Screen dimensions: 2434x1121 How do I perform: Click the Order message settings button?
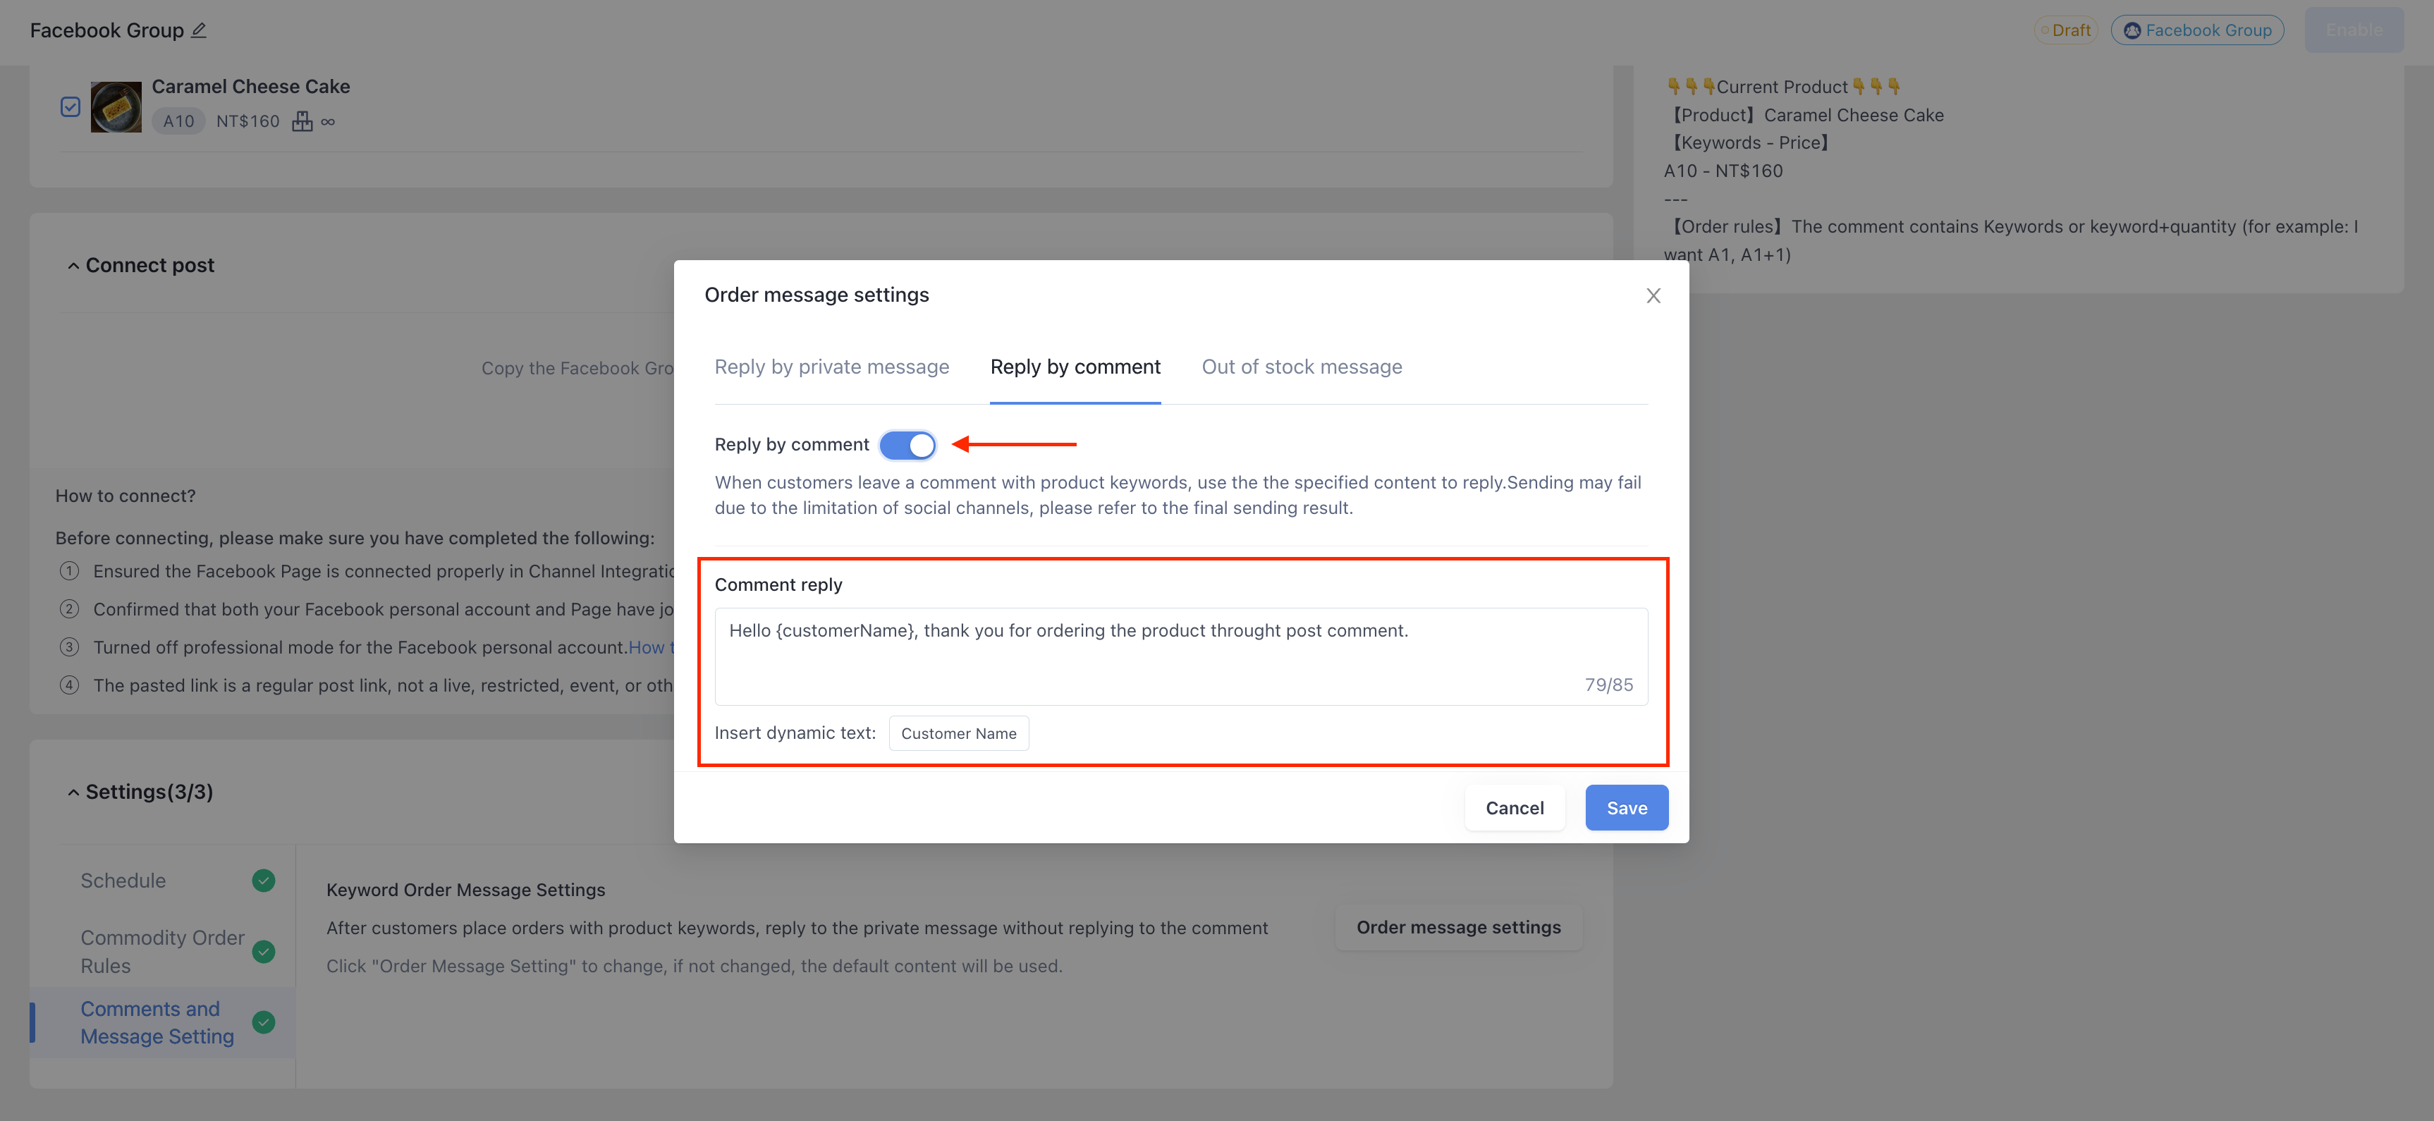coord(1458,927)
